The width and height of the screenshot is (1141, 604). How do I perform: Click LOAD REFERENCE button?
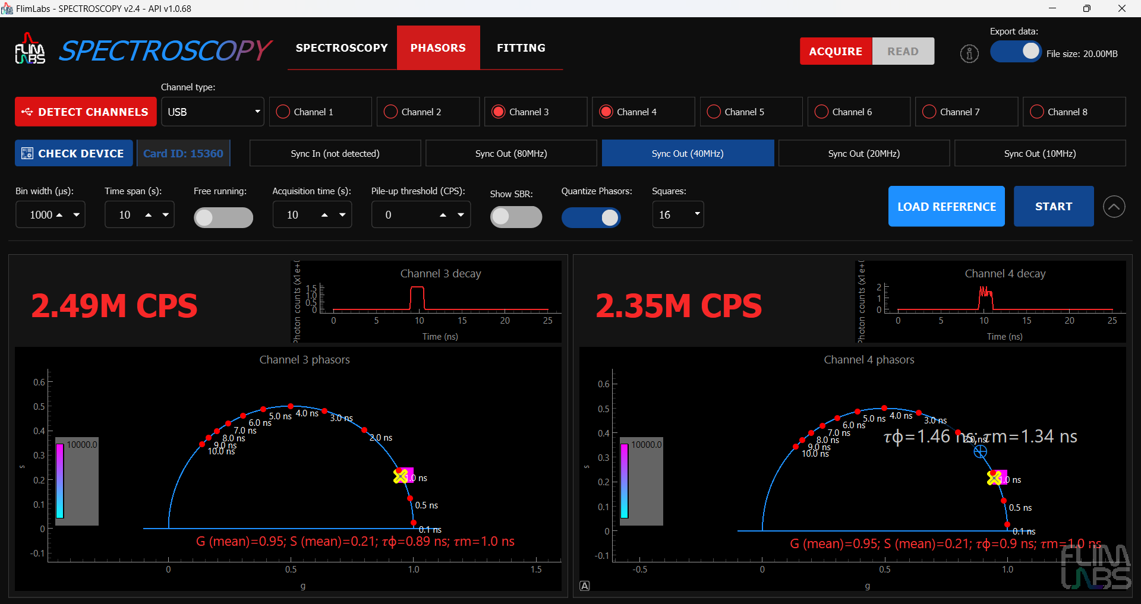pyautogui.click(x=946, y=206)
